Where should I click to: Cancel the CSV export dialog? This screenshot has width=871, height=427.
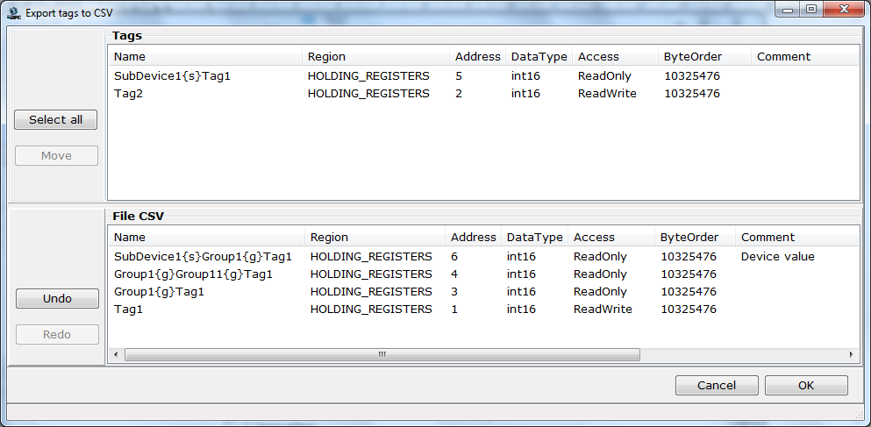point(717,386)
